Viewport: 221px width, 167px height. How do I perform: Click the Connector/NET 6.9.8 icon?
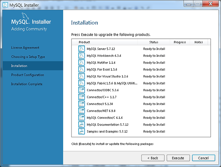coord(81,111)
